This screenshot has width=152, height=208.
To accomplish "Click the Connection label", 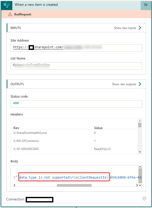I will tap(15, 199).
